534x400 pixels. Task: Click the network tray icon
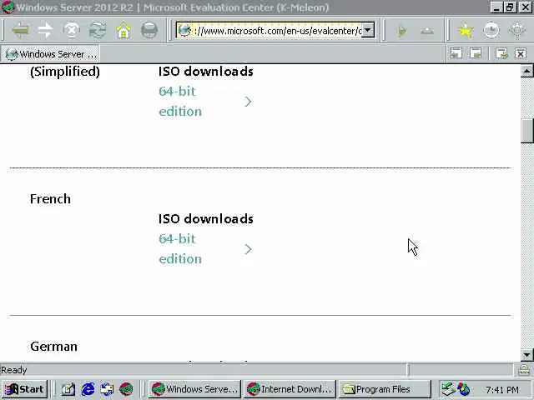pyautogui.click(x=448, y=389)
